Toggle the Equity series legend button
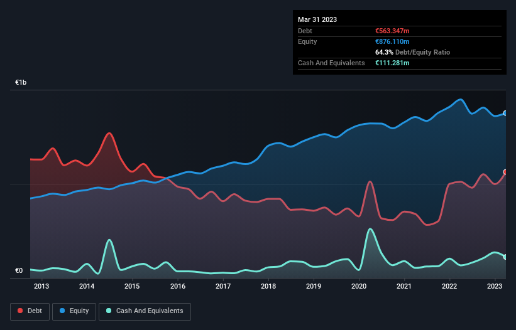516x330 pixels. (x=74, y=311)
